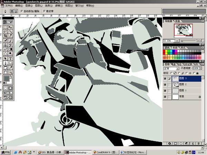Switch to Quick Mask mode
Image resolution: width=207 pixels, height=155 pixels.
[10, 88]
